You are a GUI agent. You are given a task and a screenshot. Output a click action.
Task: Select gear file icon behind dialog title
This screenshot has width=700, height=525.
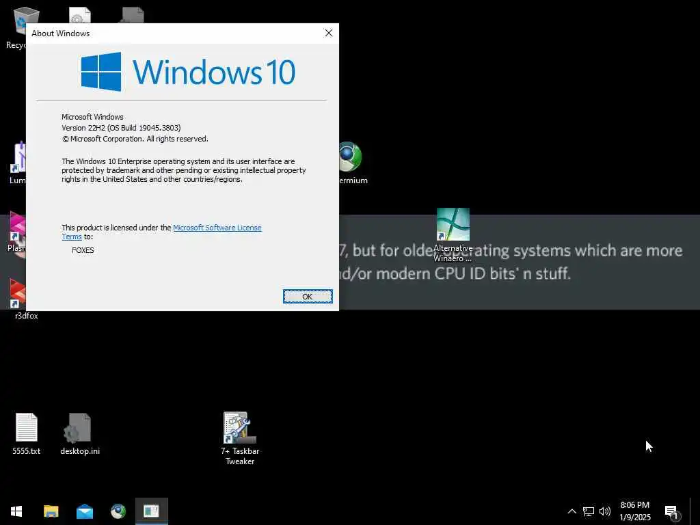(80, 15)
